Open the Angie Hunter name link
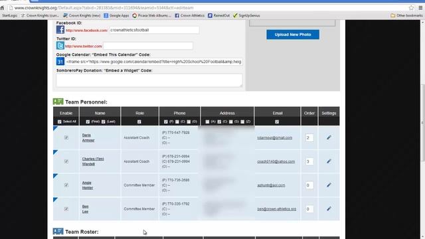The width and height of the screenshot is (425, 239). click(88, 185)
